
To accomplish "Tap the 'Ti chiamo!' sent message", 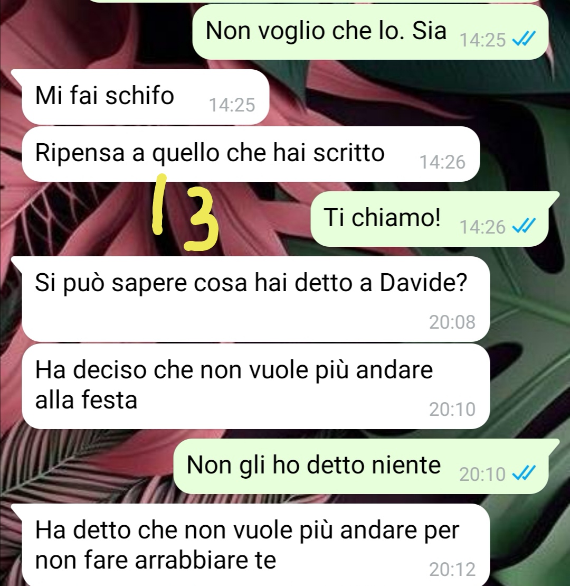I will 429,219.
